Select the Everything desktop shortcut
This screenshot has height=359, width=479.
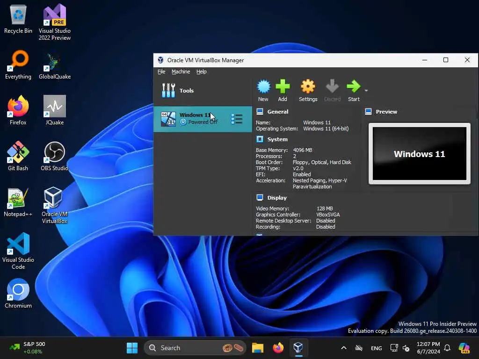pyautogui.click(x=18, y=65)
